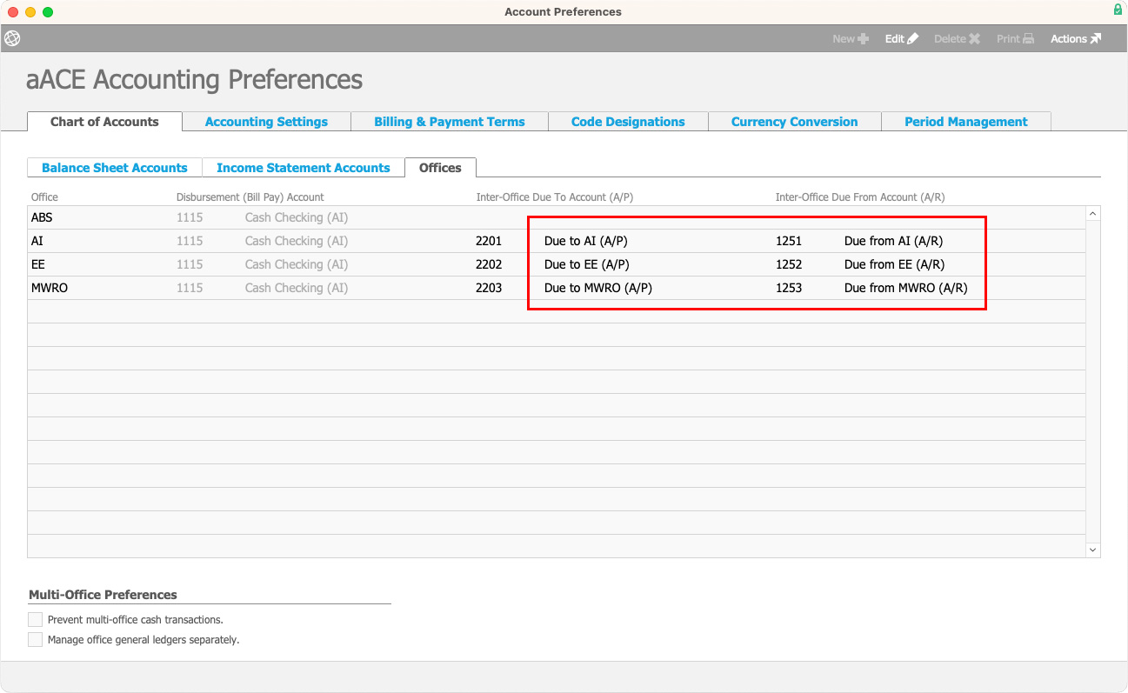The width and height of the screenshot is (1128, 693).
Task: Switch to the Accounting Settings tab
Action: point(266,122)
